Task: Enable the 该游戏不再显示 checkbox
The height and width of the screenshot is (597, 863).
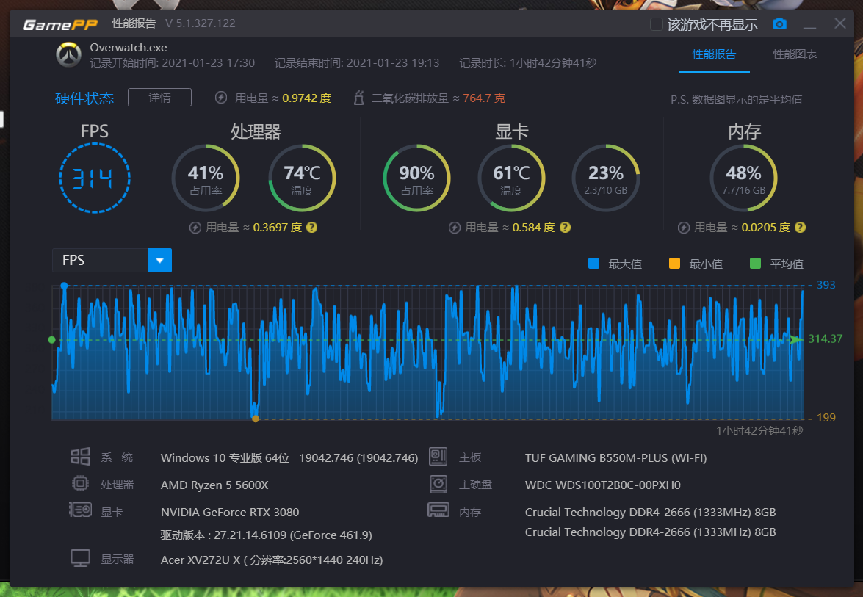Action: (657, 24)
